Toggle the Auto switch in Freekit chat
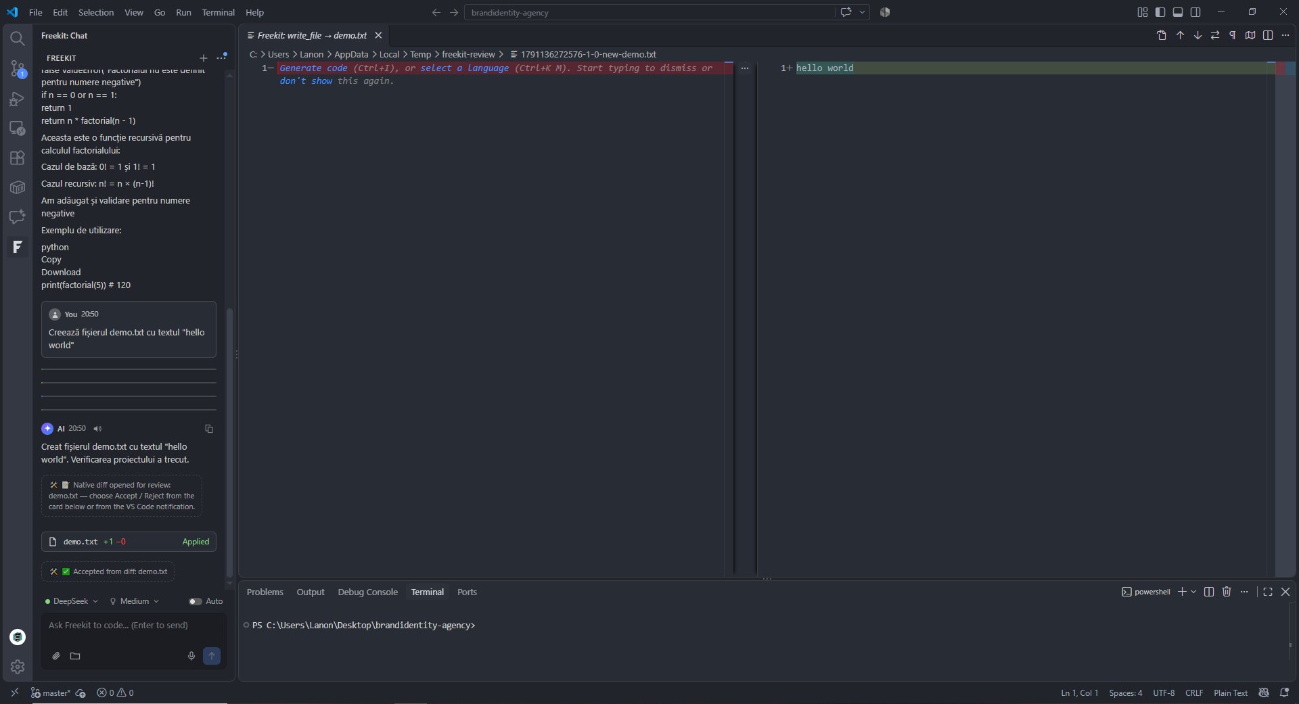 [195, 601]
